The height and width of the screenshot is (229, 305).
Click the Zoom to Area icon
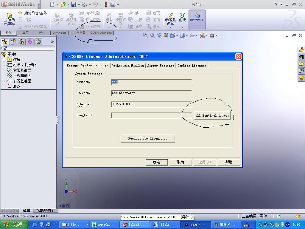pyautogui.click(x=152, y=35)
